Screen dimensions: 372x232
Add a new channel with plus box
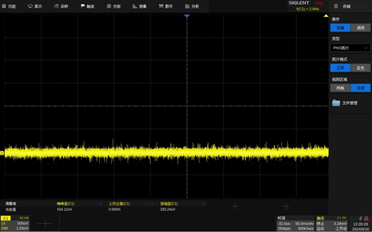[x=45, y=223]
